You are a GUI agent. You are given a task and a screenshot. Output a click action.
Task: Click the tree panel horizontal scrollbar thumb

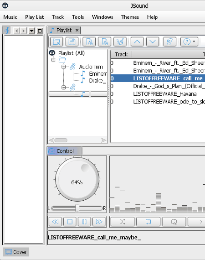[x=61, y=140]
